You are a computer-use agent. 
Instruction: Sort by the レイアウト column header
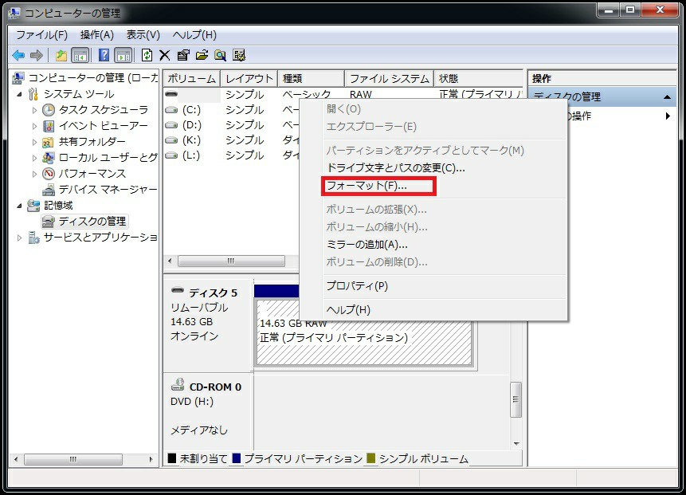point(249,79)
